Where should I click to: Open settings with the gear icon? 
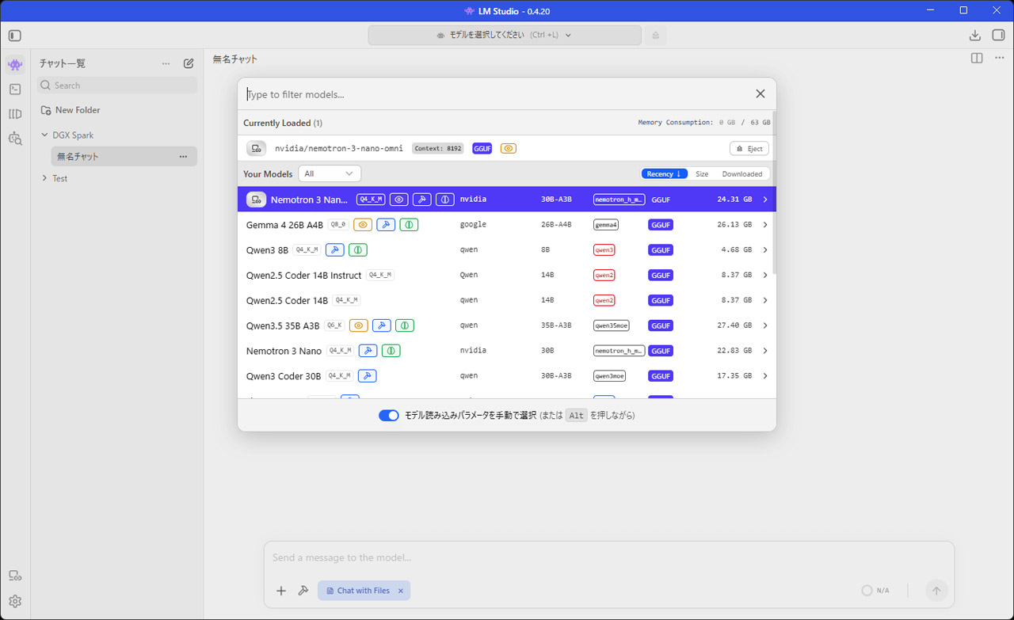(x=15, y=602)
